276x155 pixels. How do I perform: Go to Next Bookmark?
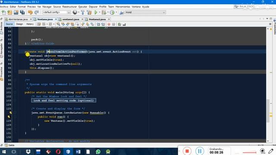point(88,24)
